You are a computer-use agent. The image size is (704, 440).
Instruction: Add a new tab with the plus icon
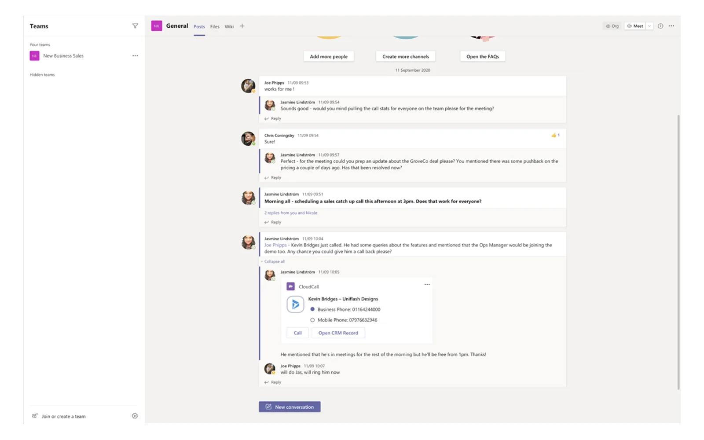[x=242, y=26]
